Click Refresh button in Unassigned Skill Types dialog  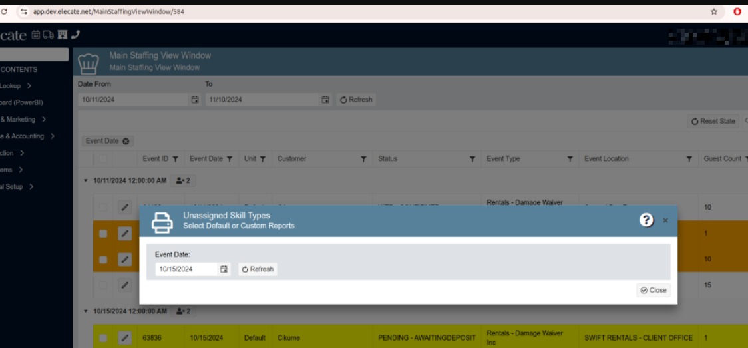(x=258, y=269)
